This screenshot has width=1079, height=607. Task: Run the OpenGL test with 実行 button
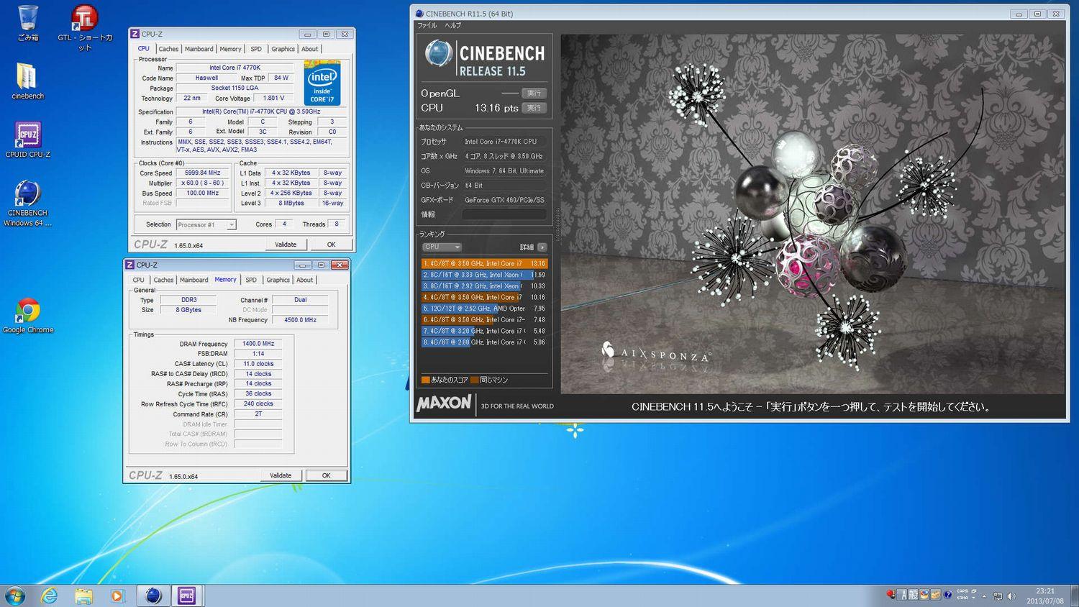coord(534,93)
